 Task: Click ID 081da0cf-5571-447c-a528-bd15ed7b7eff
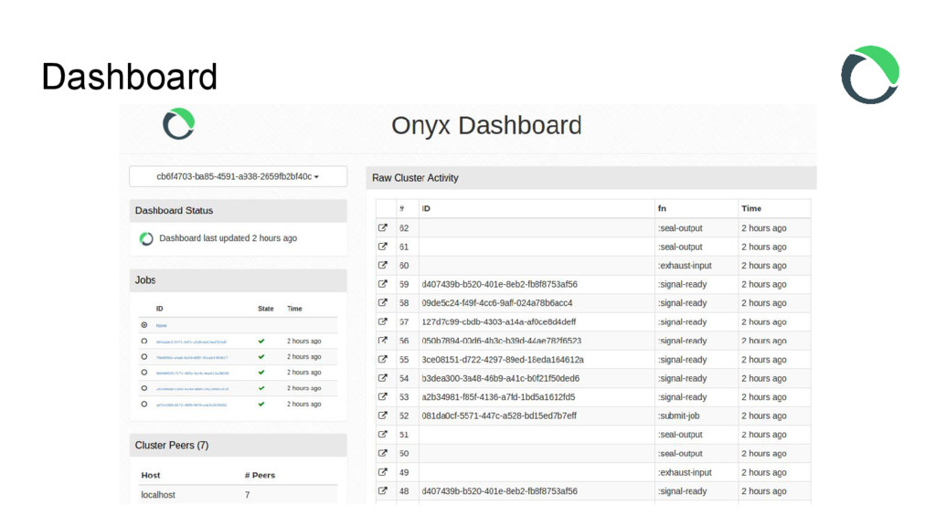[499, 416]
